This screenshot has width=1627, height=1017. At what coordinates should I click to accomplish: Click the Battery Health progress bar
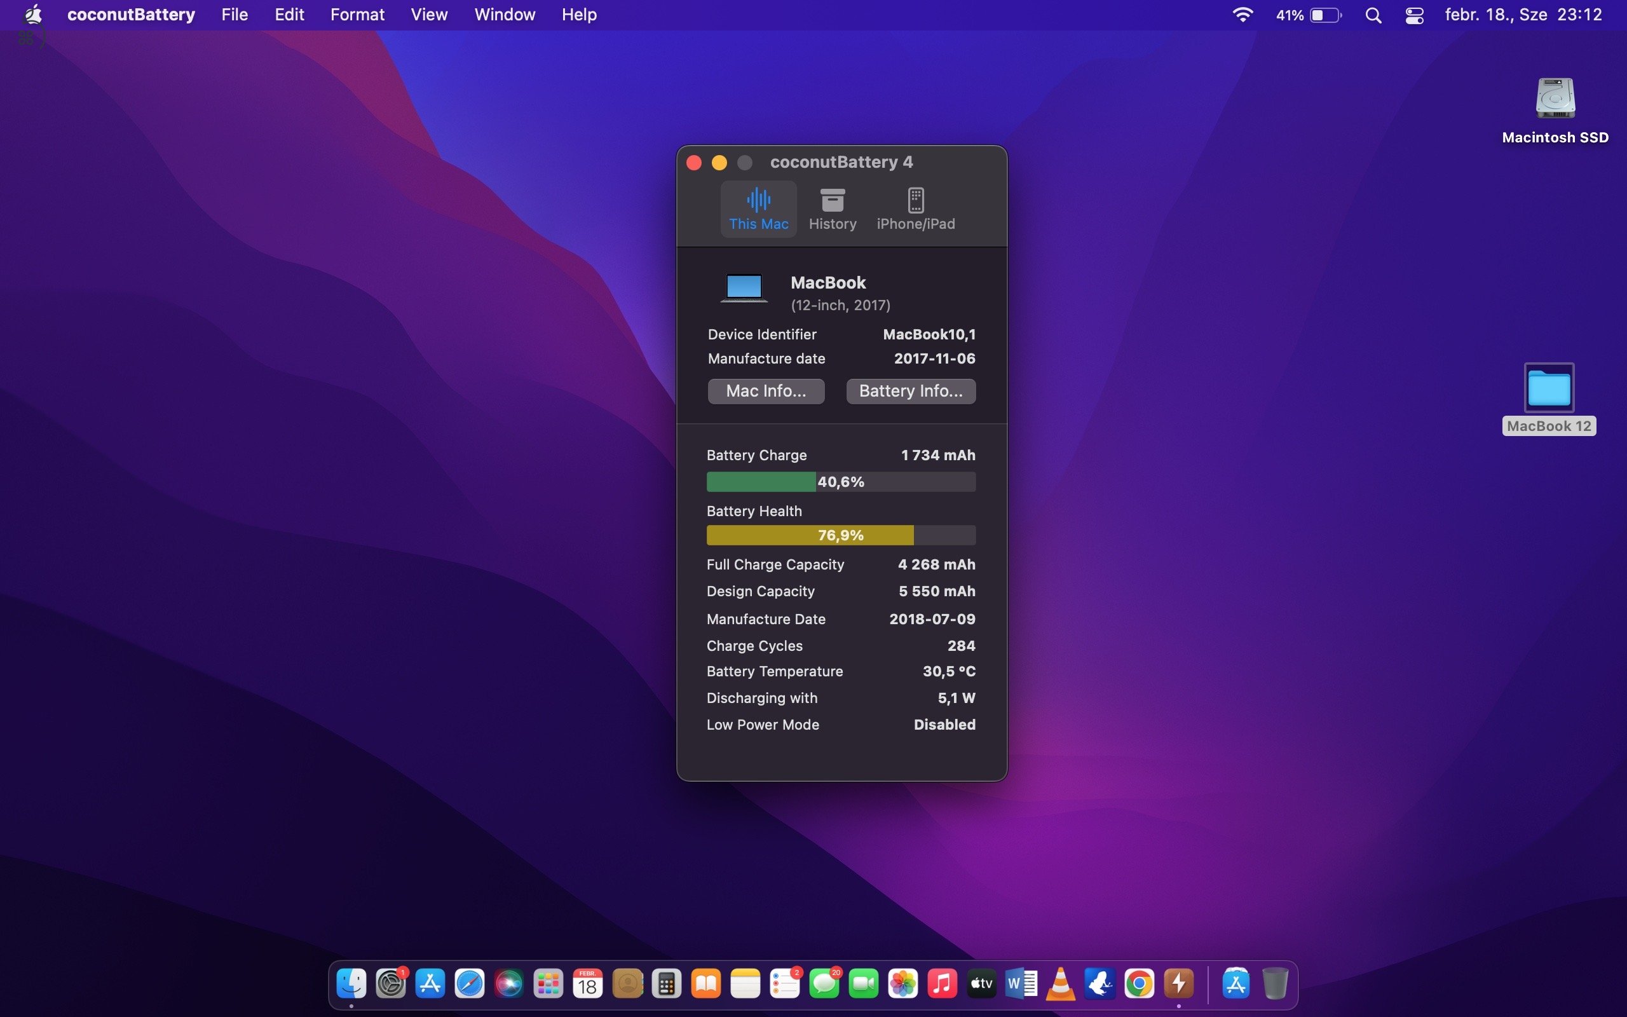840,535
